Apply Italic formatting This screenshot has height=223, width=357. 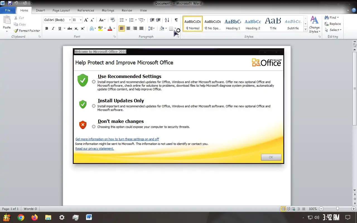tap(53, 28)
